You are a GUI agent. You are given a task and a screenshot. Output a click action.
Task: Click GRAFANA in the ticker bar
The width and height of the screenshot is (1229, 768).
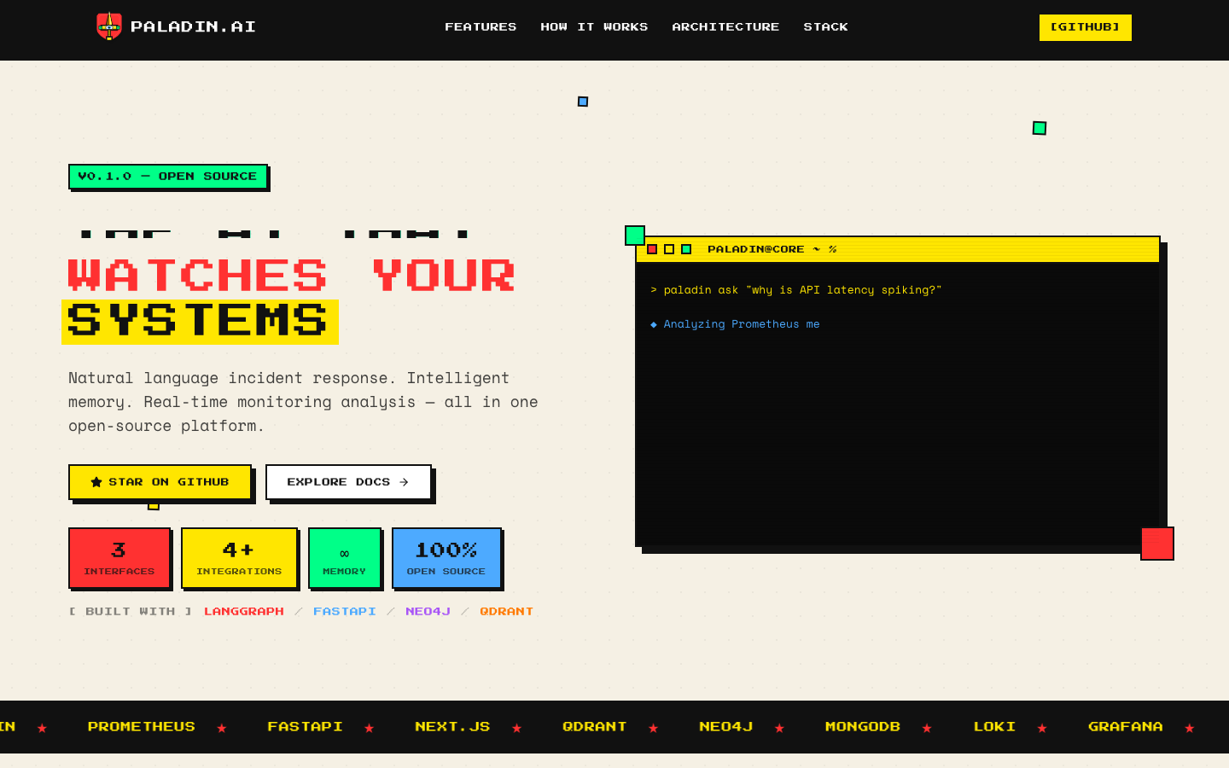coord(1126,727)
